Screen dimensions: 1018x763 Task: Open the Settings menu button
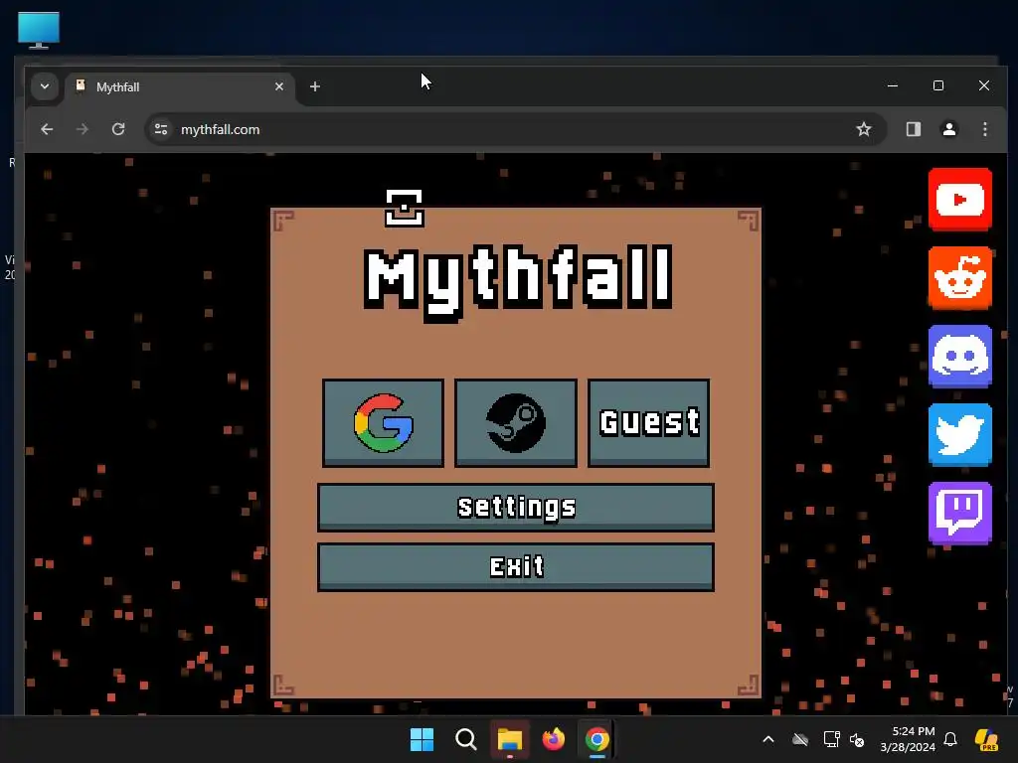516,508
